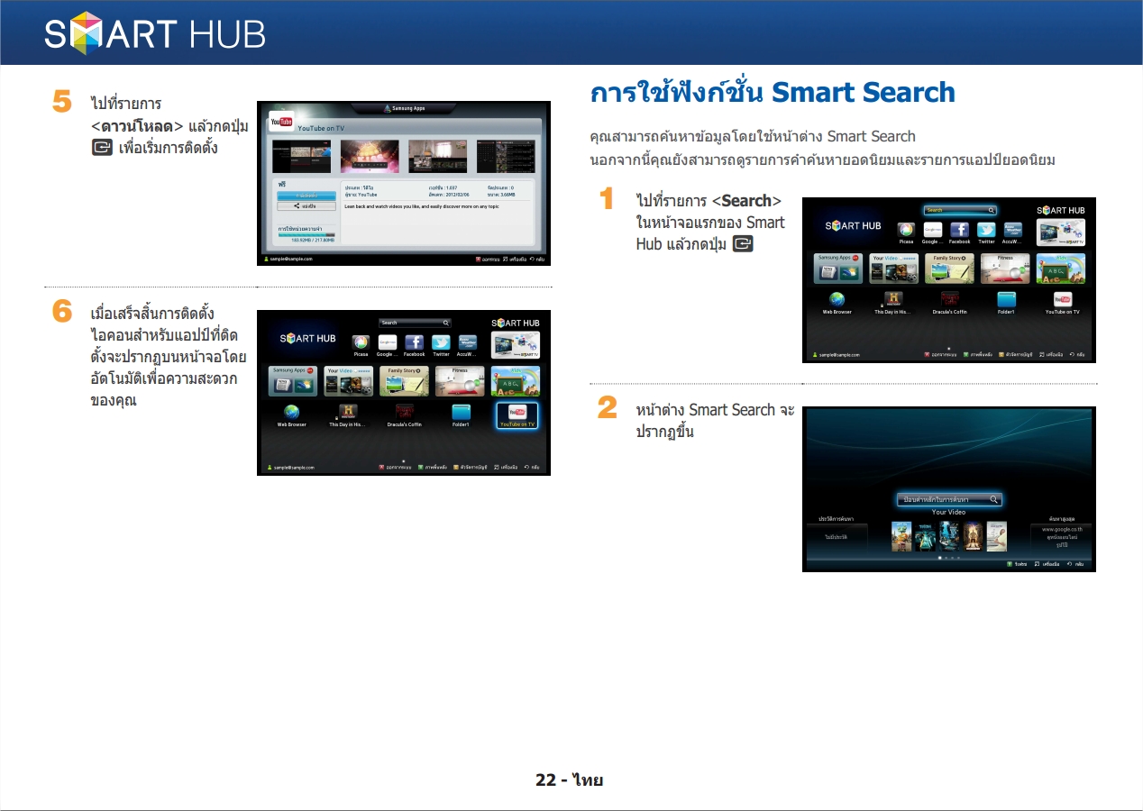This screenshot has width=1143, height=811.
Task: Click Smart TV banner in step 1 screen
Action: (1061, 232)
